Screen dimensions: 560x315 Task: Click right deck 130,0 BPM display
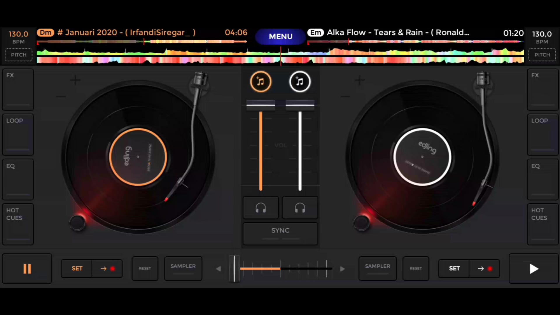[542, 37]
